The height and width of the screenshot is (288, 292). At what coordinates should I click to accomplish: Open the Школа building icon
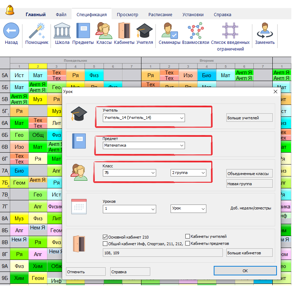click(62, 31)
